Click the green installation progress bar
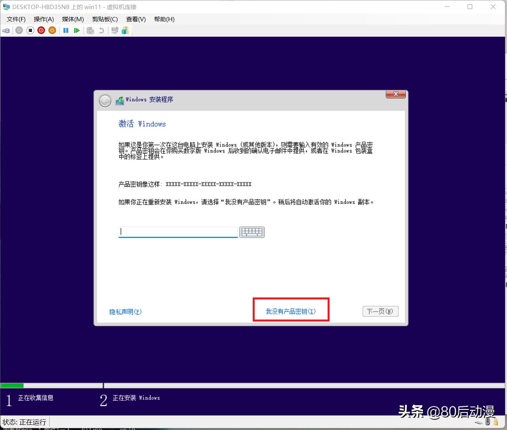 (x=12, y=385)
